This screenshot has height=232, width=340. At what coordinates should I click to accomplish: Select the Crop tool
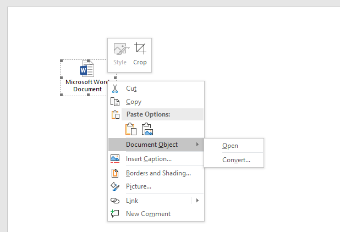(x=140, y=54)
